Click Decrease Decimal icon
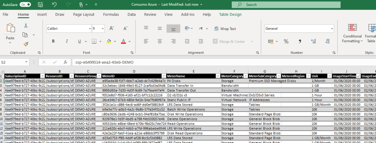This screenshot has width=376, height=143. (x=327, y=41)
